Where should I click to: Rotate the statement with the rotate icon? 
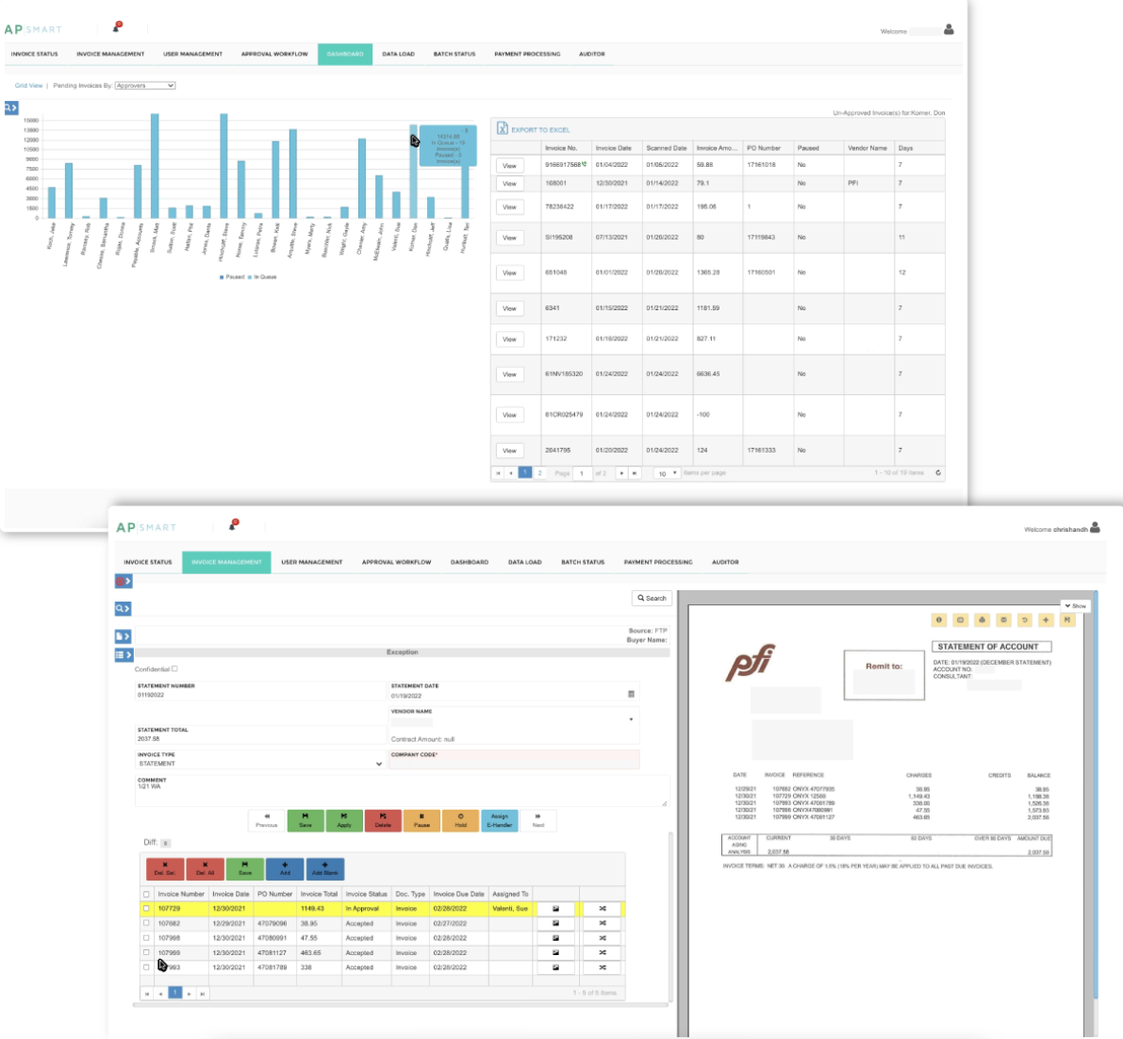pyautogui.click(x=1025, y=619)
